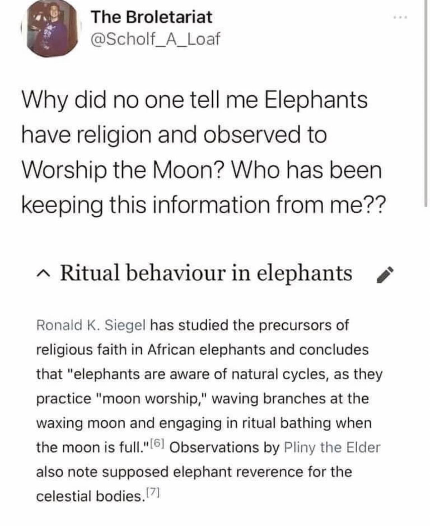Follow the Ronald K. Siegel link
This screenshot has height=526, width=430.
[90, 325]
